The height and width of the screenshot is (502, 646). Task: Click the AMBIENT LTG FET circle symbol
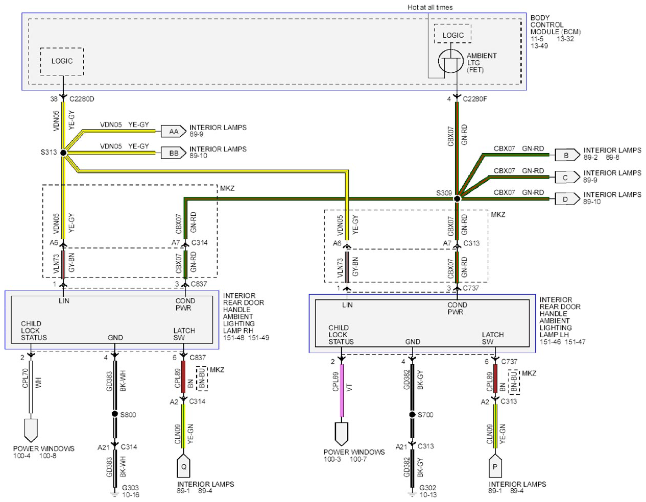pos(451,61)
